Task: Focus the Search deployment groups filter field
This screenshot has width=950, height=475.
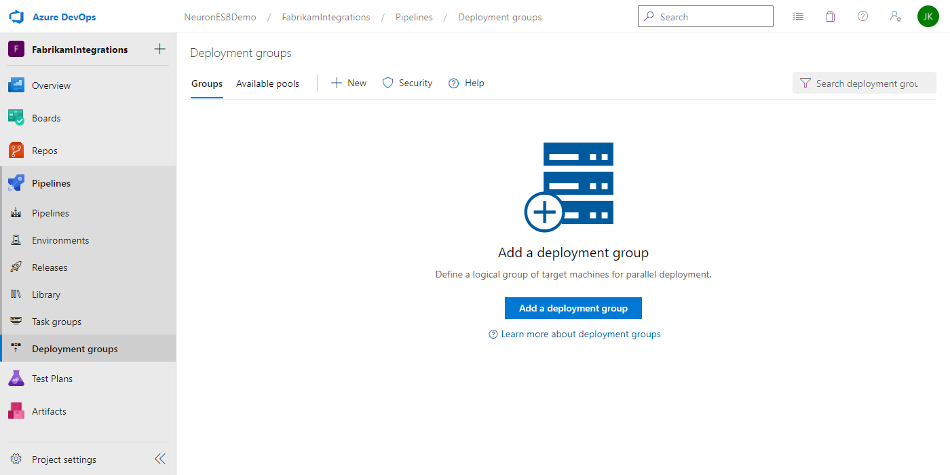Action: point(864,83)
